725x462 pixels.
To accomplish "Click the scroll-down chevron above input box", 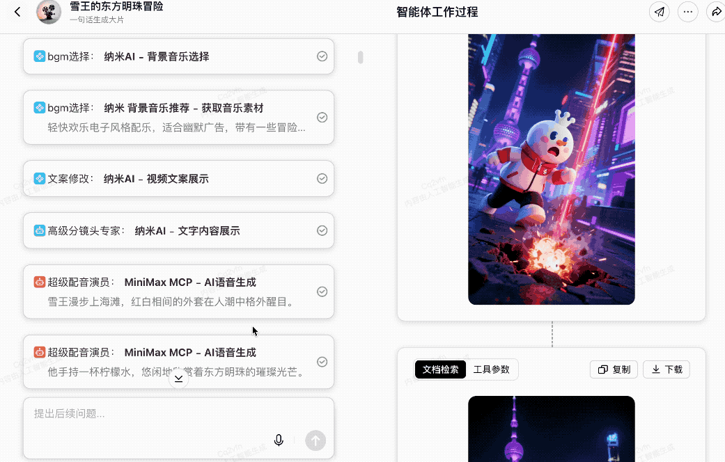I will (179, 378).
